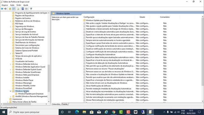Show hidden system tray icons
The height and width of the screenshot is (115, 204).
164,112
